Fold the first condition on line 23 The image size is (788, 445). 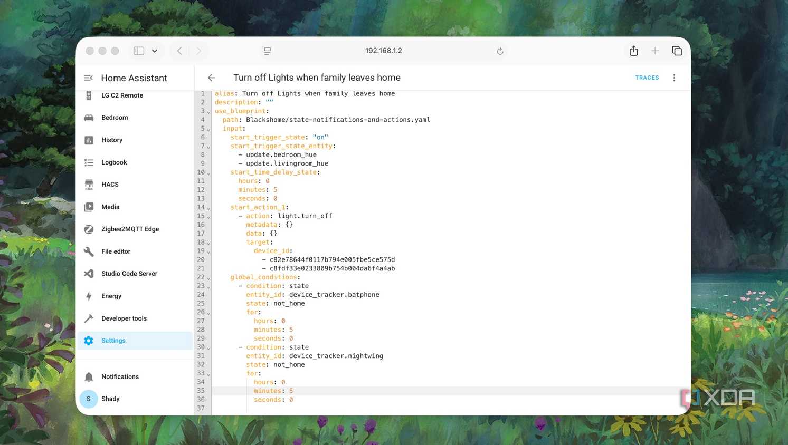coord(208,287)
